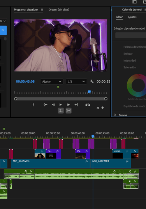The height and width of the screenshot is (209, 146).
Task: Click left handle of monitor zoom scrollbar
Action: tap(16, 99)
